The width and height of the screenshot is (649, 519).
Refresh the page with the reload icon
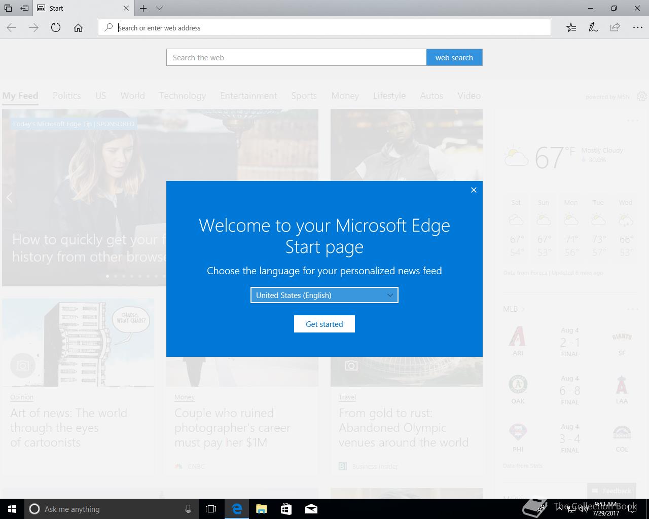coord(56,28)
